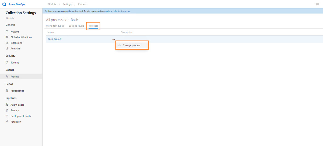Image resolution: width=323 pixels, height=146 pixels.
Task: Click the Projects sidebar icon
Action: [x=7, y=31]
